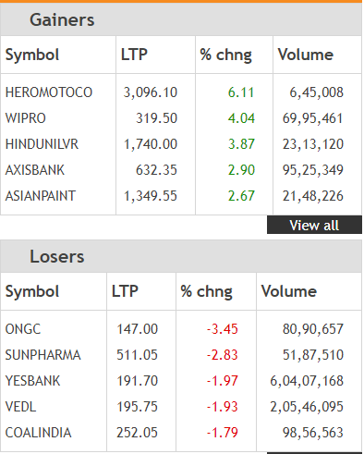Open ASIANPAINT in the Gainers list
364x454 pixels.
coord(41,196)
